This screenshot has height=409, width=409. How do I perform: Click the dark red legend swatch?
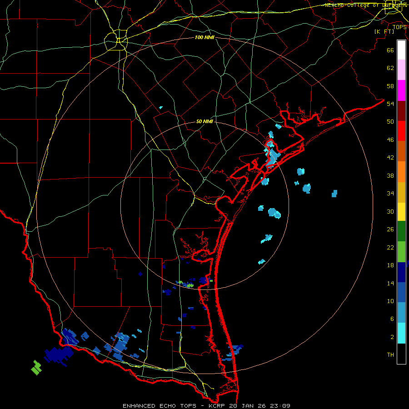[x=401, y=111]
